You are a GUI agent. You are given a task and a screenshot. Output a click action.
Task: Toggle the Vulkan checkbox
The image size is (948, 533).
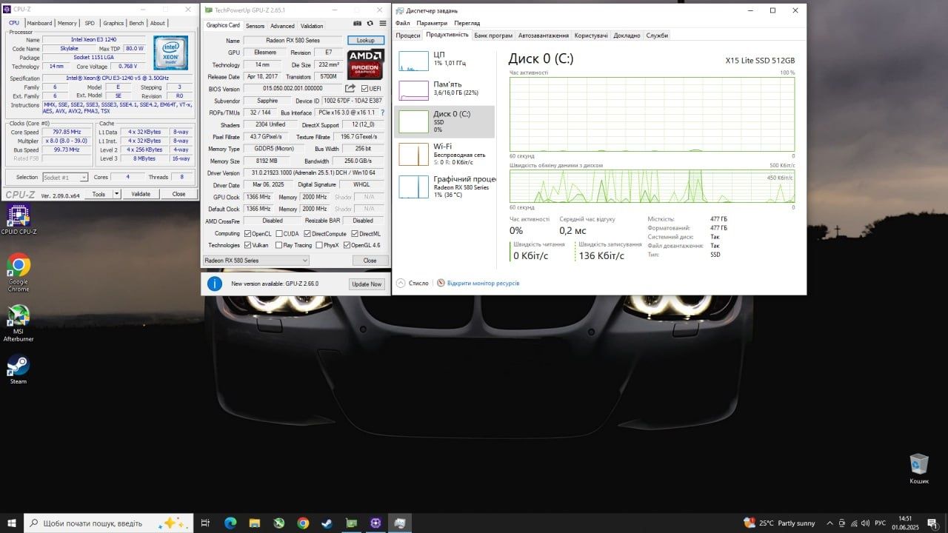point(248,245)
